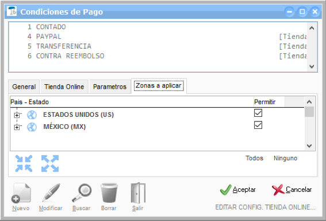Open the General tab
The height and width of the screenshot is (221, 326).
pos(24,86)
